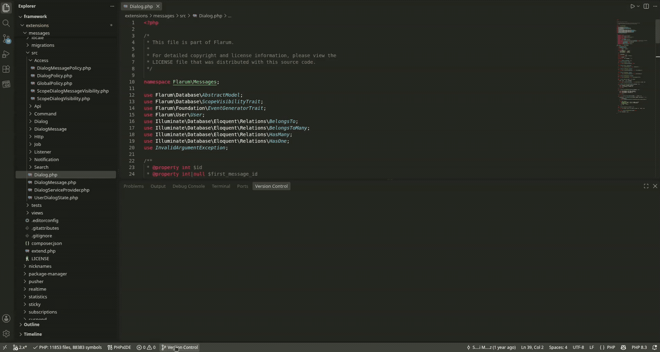The image size is (660, 352).
Task: Select the Dialog.php editor tab
Action: click(x=141, y=6)
